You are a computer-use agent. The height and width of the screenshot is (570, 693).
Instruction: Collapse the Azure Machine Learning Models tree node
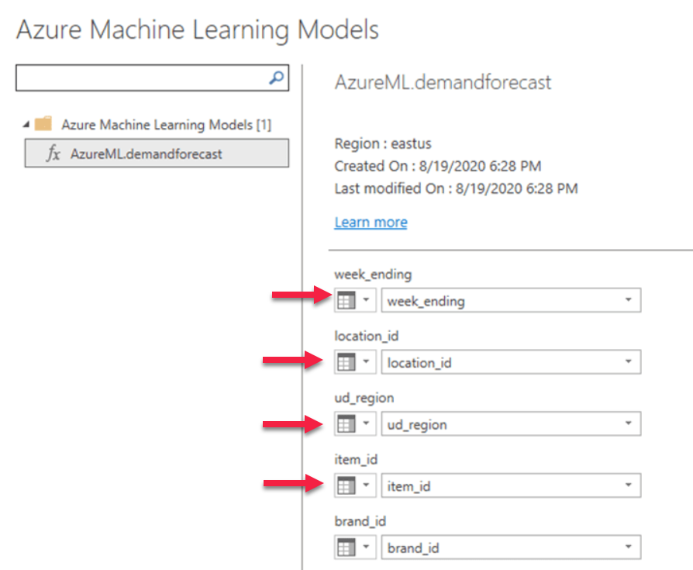[x=26, y=125]
